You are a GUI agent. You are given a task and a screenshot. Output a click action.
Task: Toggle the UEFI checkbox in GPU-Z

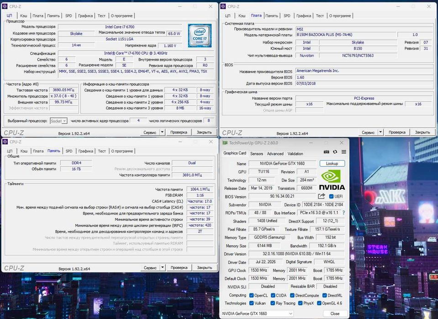(x=331, y=197)
